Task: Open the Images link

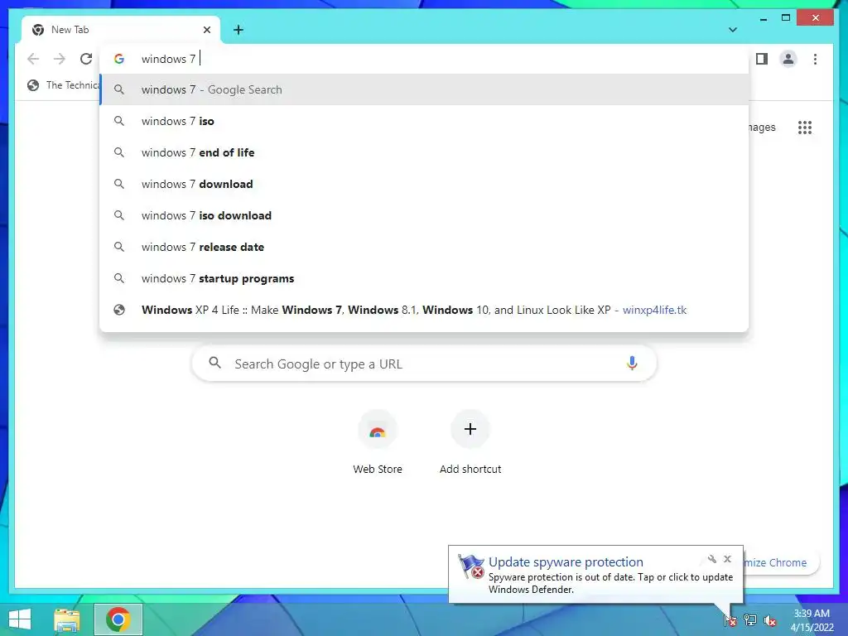Action: [x=762, y=127]
